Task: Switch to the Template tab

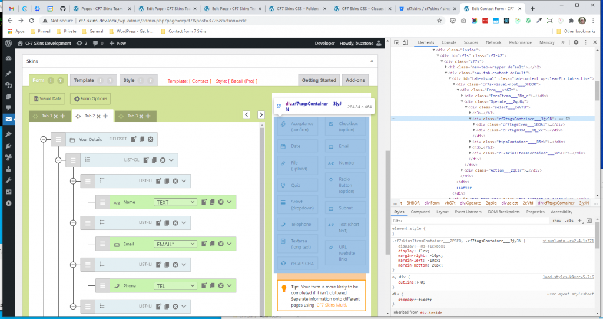Action: click(x=84, y=80)
